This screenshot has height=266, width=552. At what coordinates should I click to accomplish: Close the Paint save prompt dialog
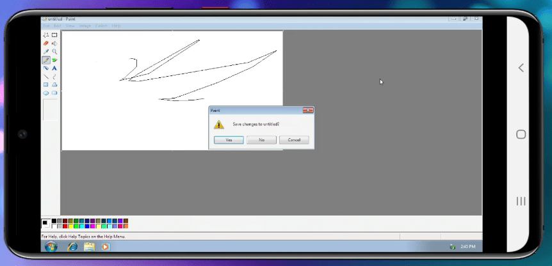pyautogui.click(x=308, y=111)
